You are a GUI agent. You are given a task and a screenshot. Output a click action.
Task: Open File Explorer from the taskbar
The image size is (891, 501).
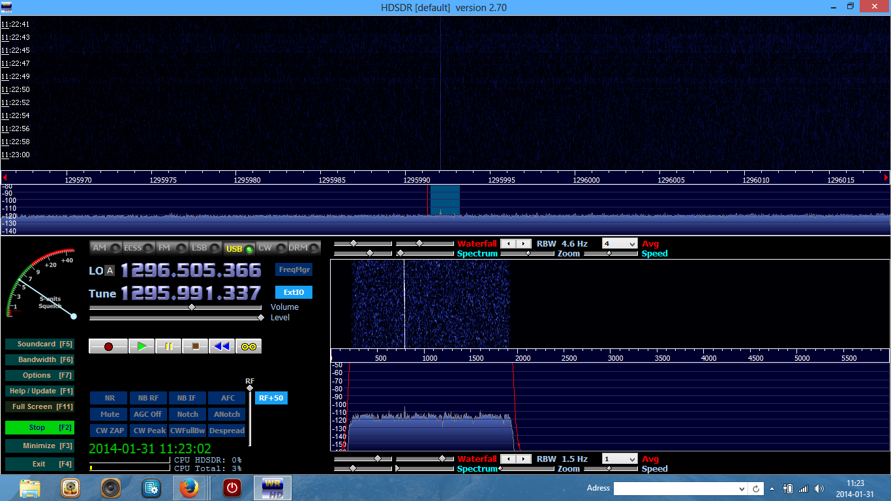(x=30, y=488)
